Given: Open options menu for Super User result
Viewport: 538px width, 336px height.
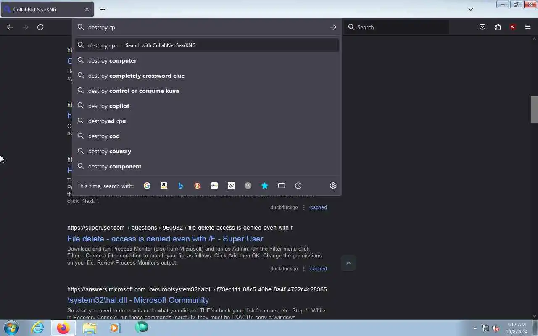Looking at the screenshot, I should 304,269.
